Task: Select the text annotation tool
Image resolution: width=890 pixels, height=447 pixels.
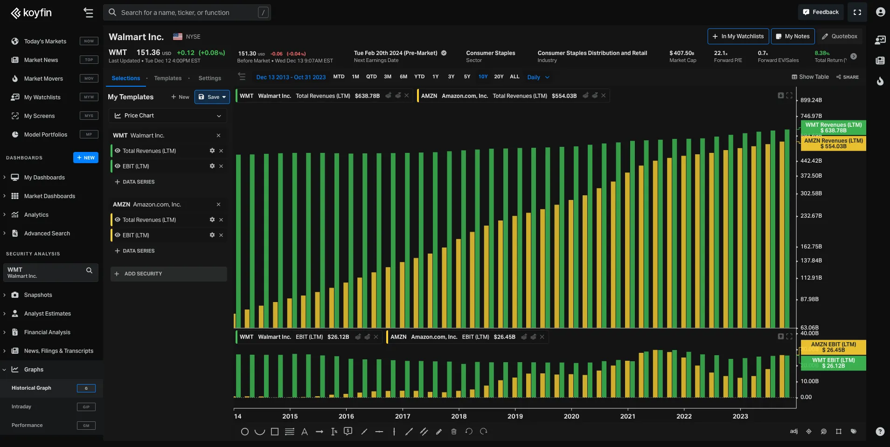Action: pyautogui.click(x=304, y=432)
